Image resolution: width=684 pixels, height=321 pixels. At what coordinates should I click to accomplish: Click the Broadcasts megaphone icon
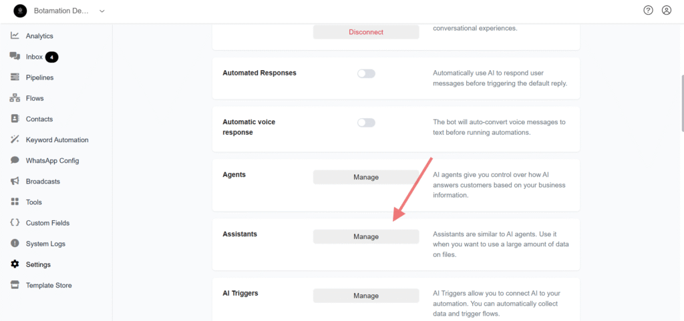(x=15, y=182)
